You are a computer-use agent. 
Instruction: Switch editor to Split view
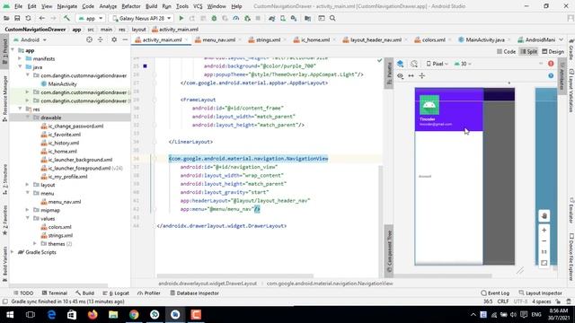click(529, 52)
